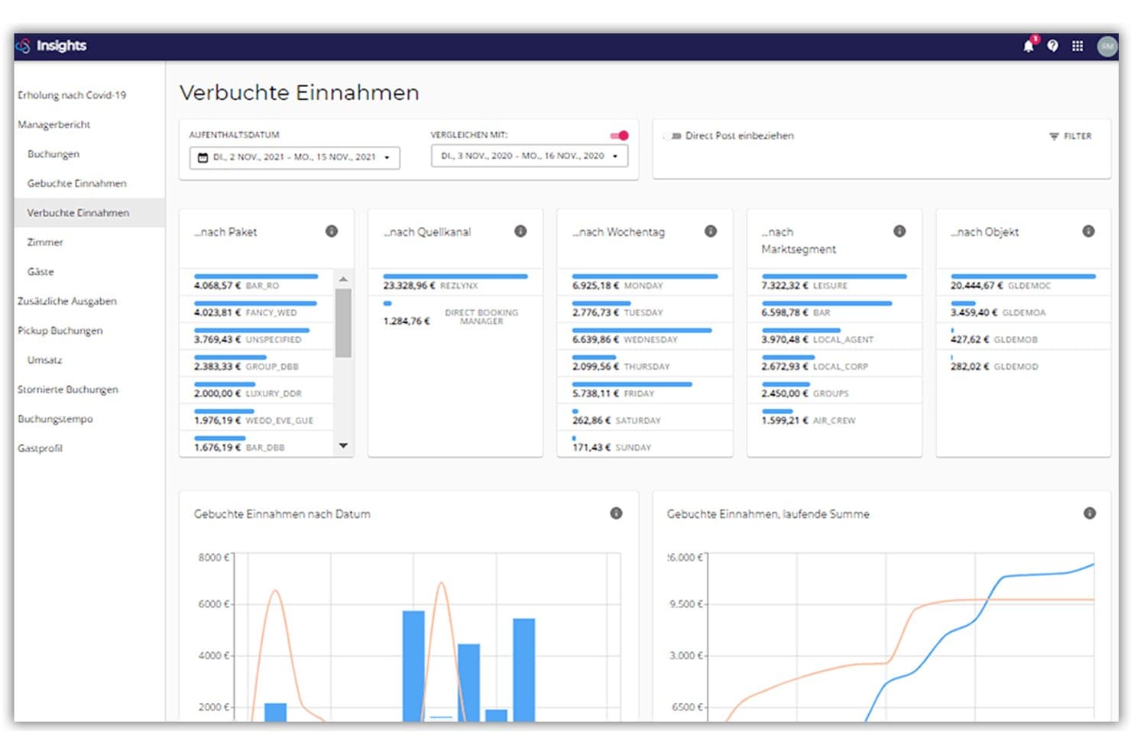Click the Paket list scroll down arrow
The height and width of the screenshot is (754, 1131).
point(343,445)
